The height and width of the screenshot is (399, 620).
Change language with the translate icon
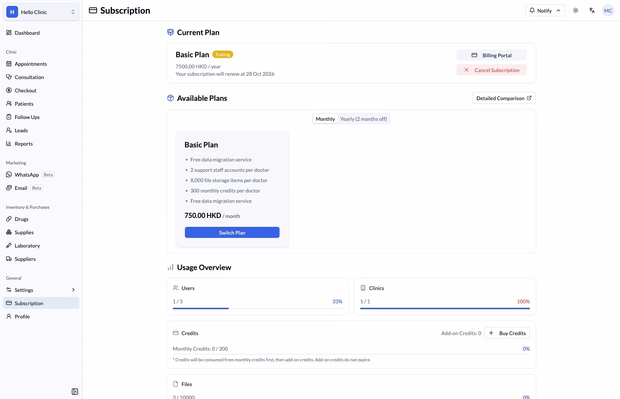pyautogui.click(x=592, y=10)
